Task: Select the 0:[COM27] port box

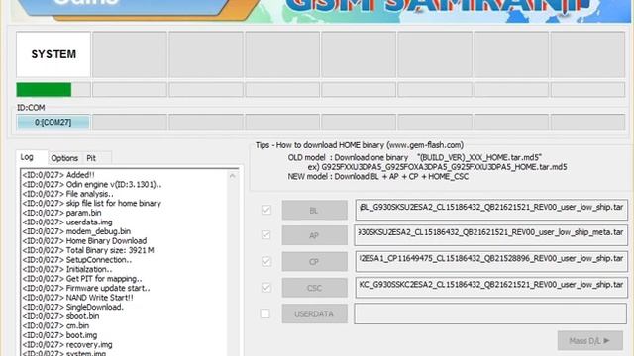Action: point(53,122)
